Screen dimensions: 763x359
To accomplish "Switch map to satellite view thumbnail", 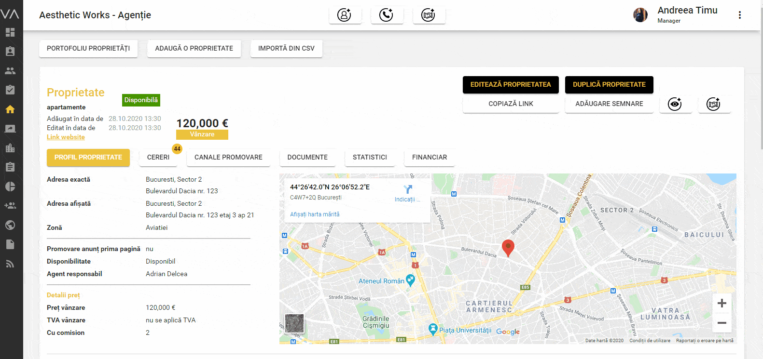I will click(x=294, y=323).
